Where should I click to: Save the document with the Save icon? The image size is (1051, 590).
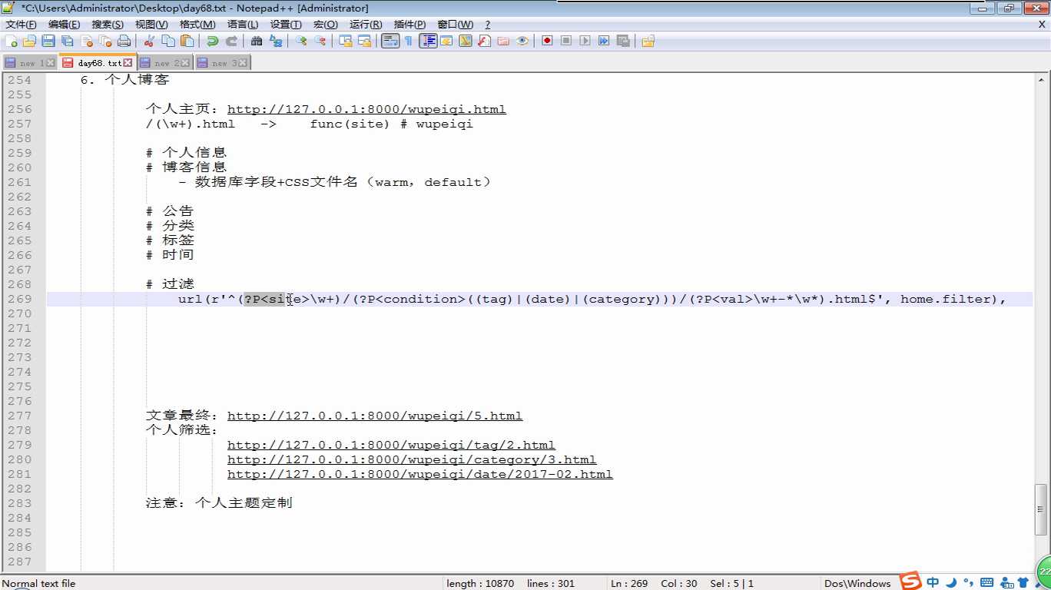tap(48, 41)
